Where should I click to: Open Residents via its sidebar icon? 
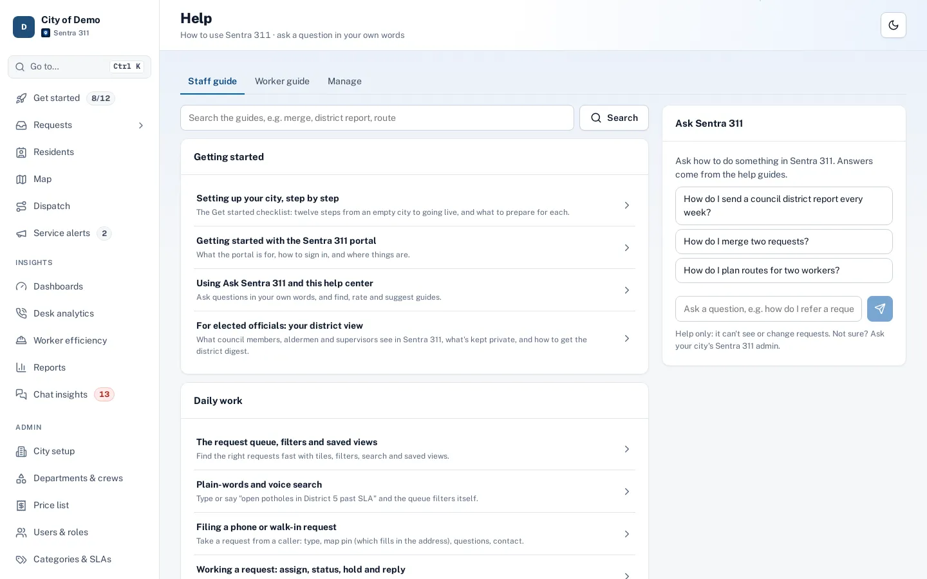[x=21, y=152]
